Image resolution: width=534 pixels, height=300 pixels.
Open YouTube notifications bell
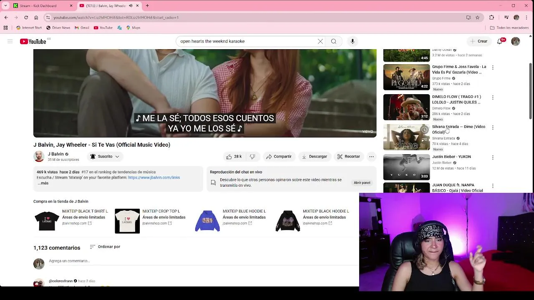(500, 41)
